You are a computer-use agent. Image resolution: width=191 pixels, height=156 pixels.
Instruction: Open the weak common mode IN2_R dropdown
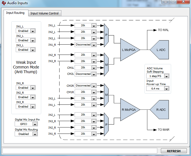coord(26,97)
